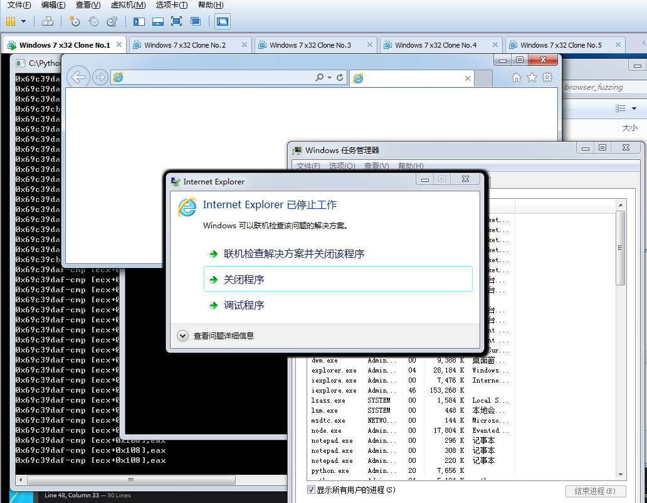The width and height of the screenshot is (647, 503).
Task: Open the power options arrow beside the pause icon
Action: pos(24,21)
